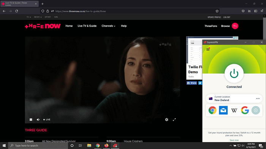Share on Facebook button

point(192,83)
